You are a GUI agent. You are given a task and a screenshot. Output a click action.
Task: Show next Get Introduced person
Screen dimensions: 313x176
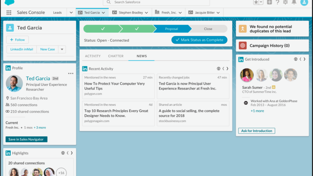tap(305, 59)
